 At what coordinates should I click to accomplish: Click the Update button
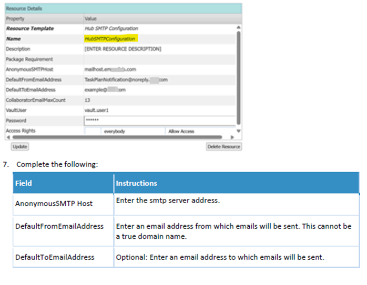point(19,146)
